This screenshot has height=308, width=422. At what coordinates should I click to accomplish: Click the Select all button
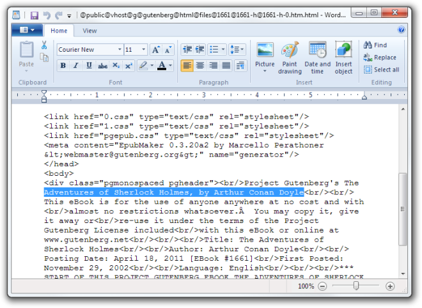[381, 70]
